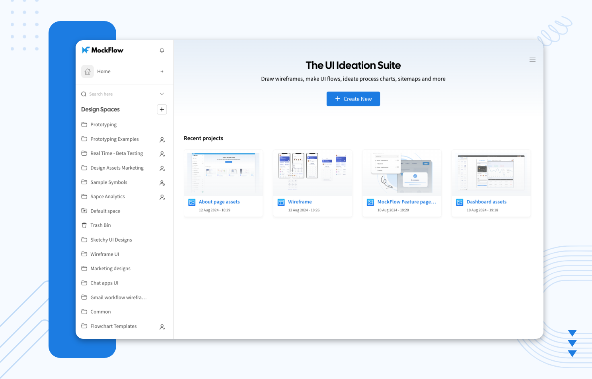Open the Default space
Viewport: 592px width, 379px height.
point(105,211)
